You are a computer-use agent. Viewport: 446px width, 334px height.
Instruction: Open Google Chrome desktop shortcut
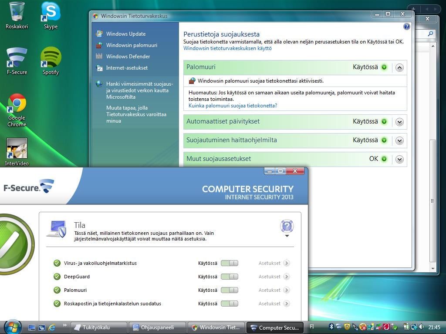coord(17,110)
